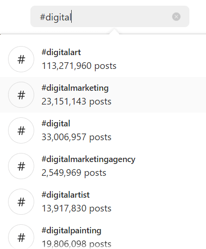The width and height of the screenshot is (206, 249).
Task: Select the hash icon beside #digitalmarketing
Action: pyautogui.click(x=21, y=95)
